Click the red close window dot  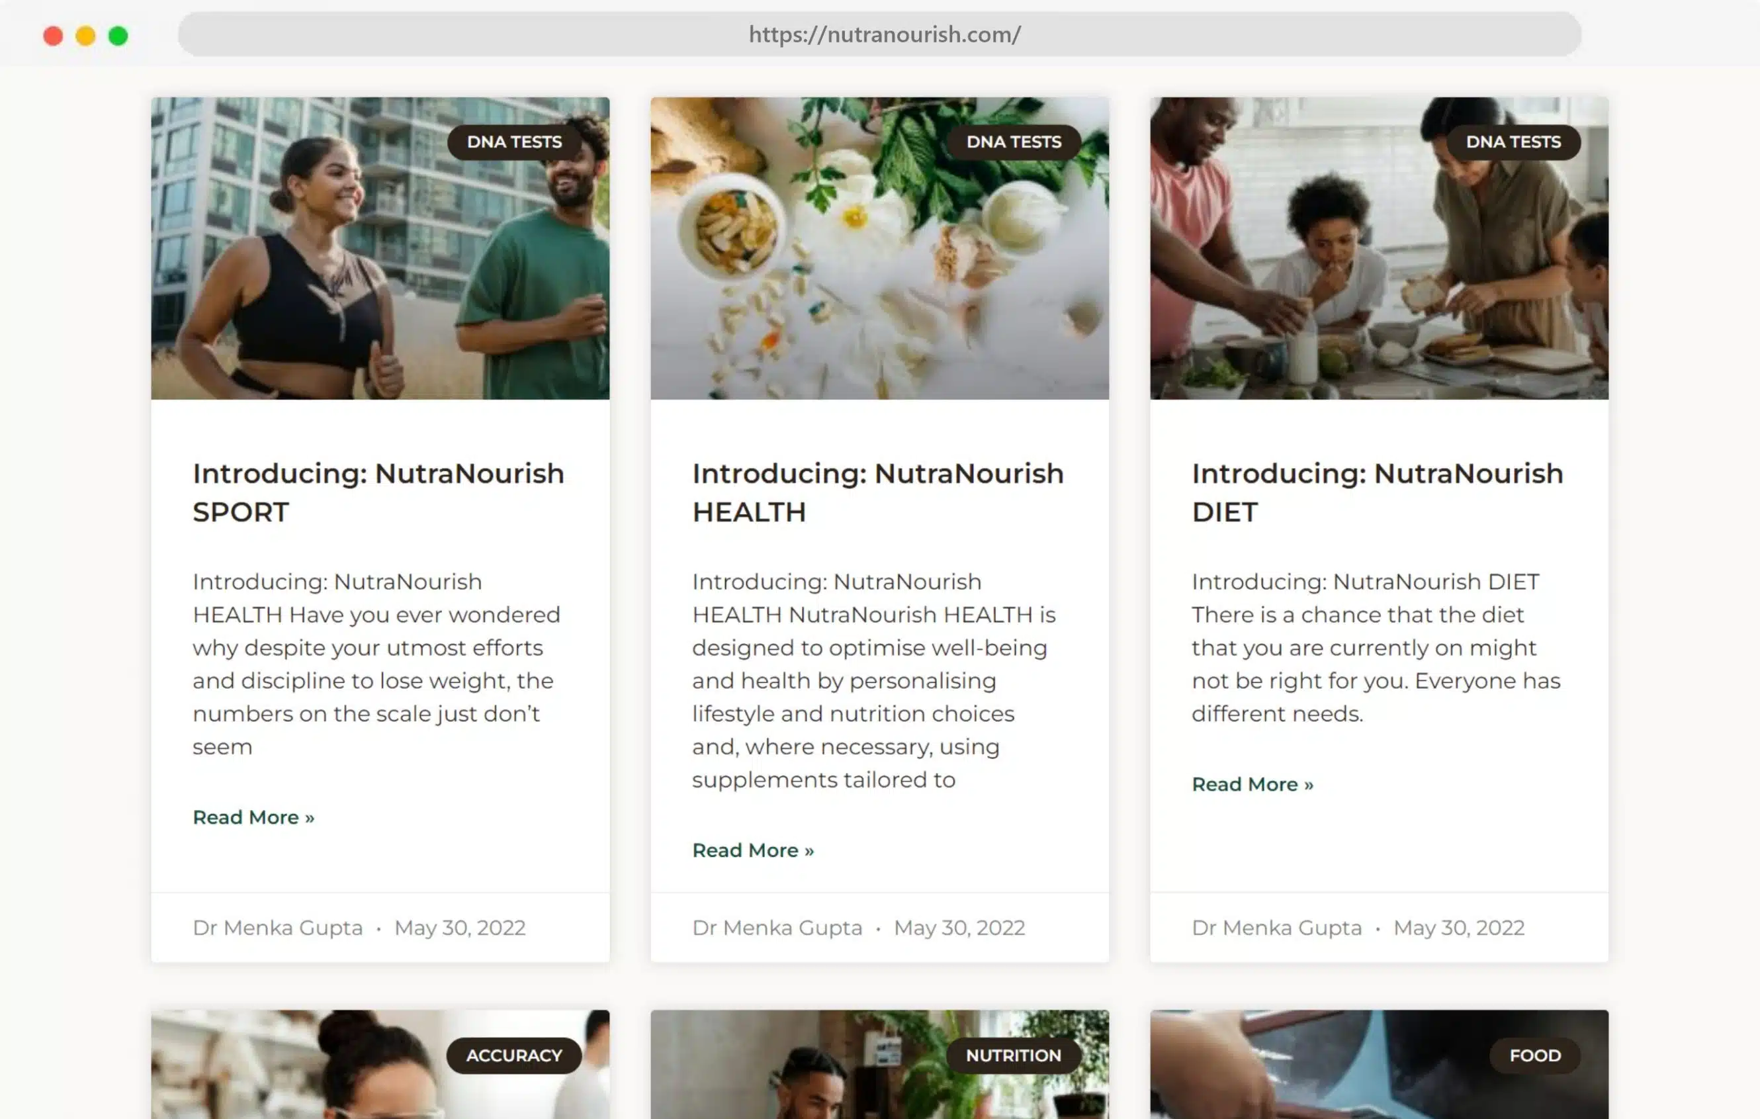(x=53, y=36)
